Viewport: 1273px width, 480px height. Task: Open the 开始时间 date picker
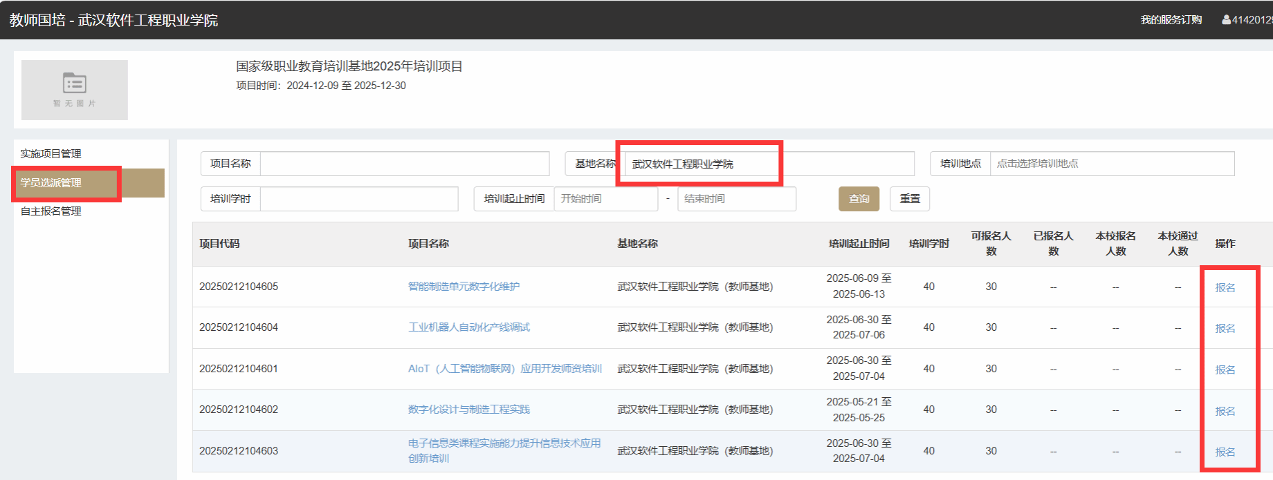[605, 199]
